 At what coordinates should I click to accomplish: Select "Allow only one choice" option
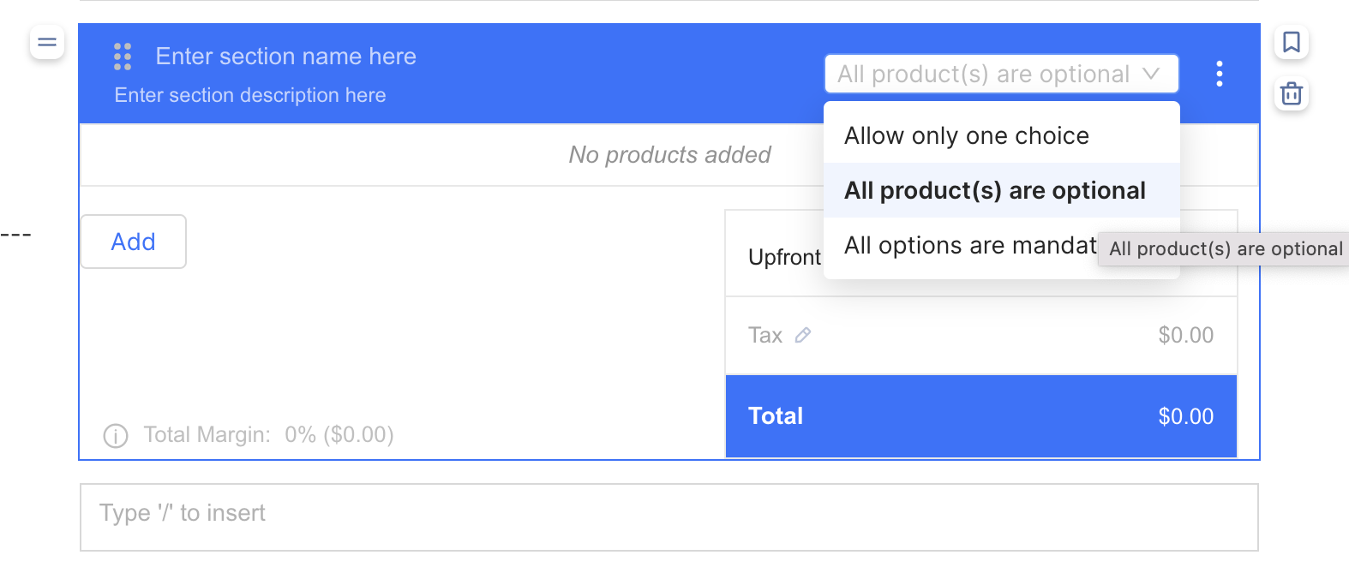point(967,135)
